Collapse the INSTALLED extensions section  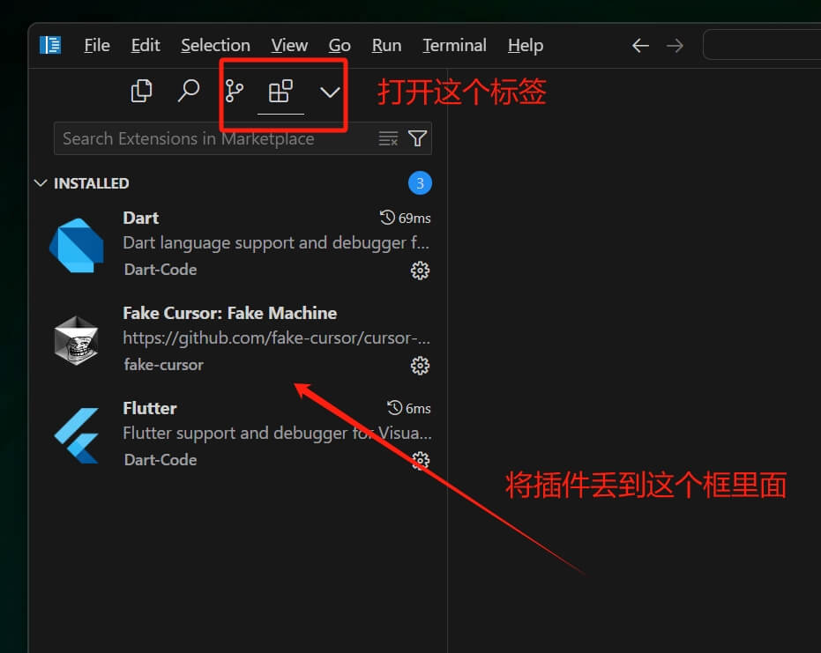click(x=41, y=183)
